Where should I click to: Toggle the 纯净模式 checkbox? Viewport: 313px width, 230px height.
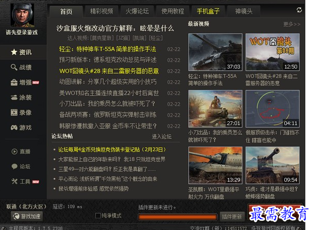(98, 216)
